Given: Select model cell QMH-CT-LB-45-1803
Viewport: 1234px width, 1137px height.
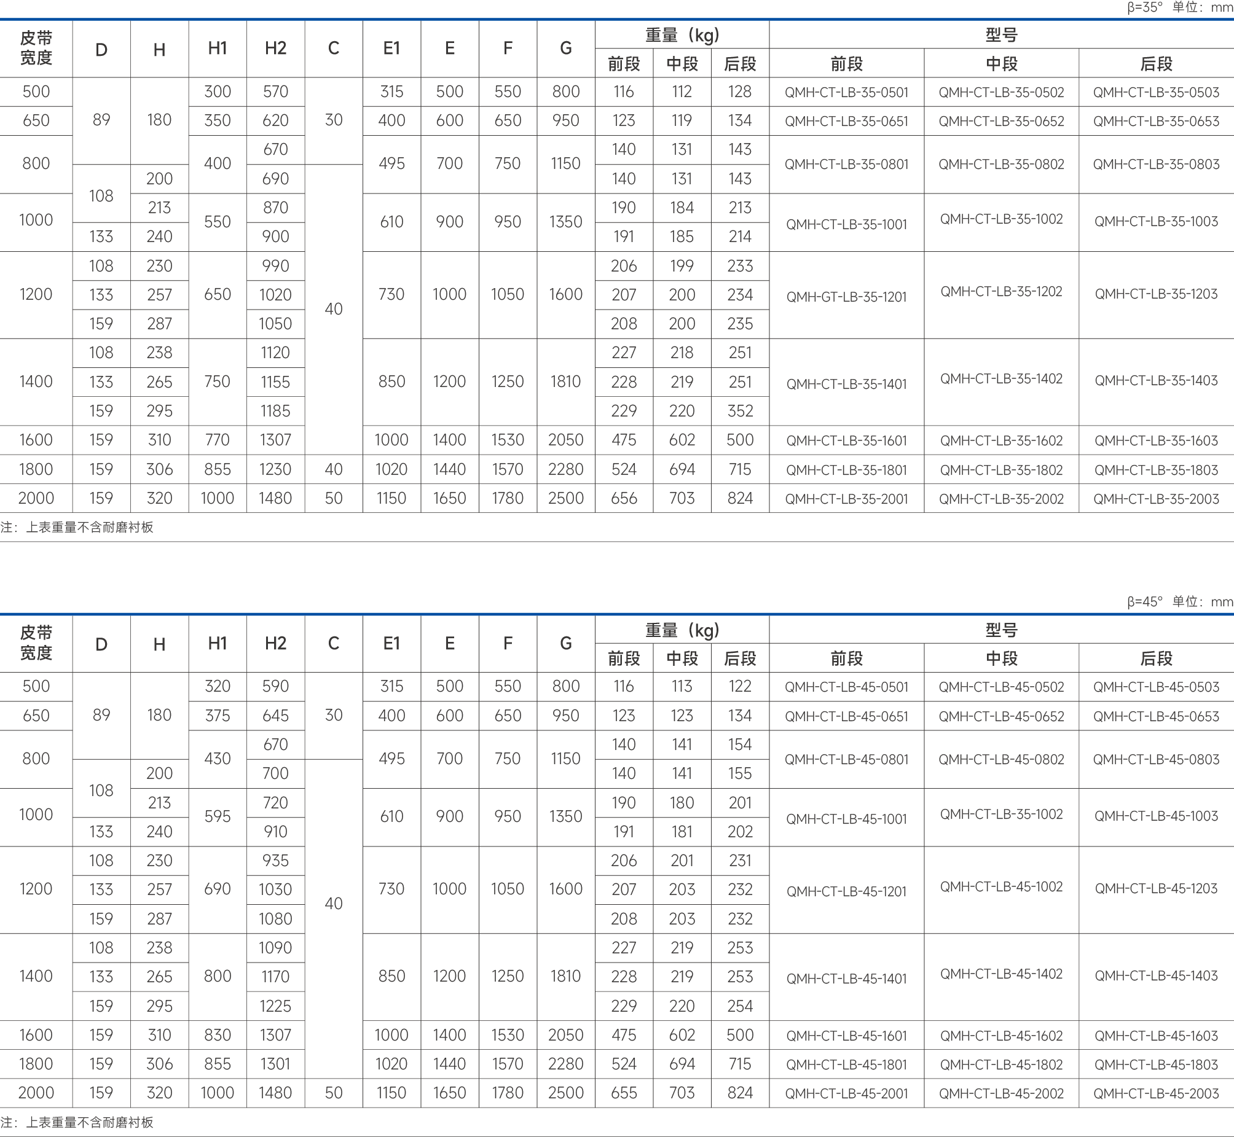Looking at the screenshot, I should coord(1156,1065).
